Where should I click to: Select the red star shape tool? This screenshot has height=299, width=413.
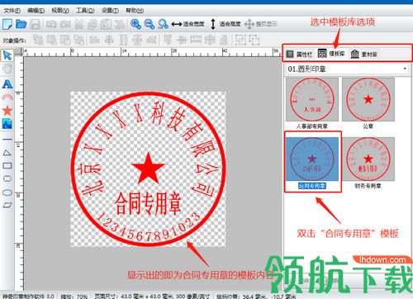(7, 111)
